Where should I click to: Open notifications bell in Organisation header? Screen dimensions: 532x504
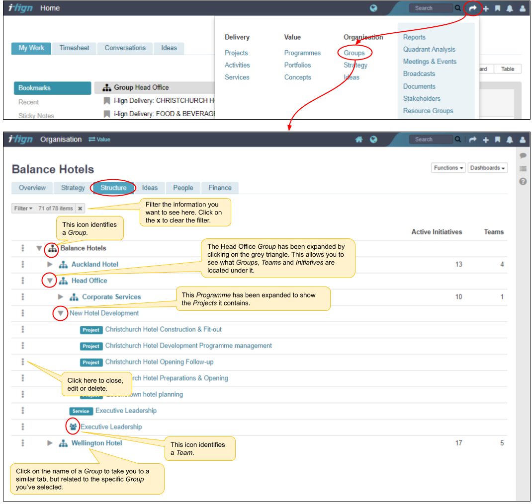coord(510,140)
